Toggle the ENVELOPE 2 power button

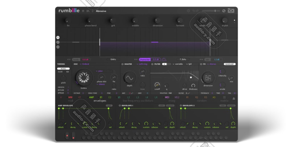pyautogui.click(x=181, y=105)
